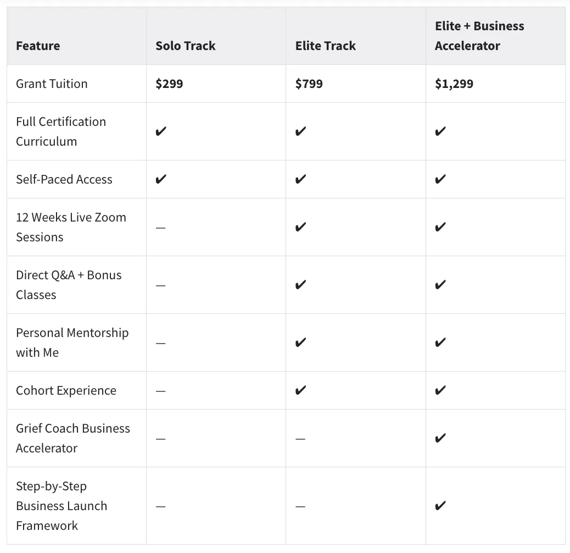Click Elite Track dash for Grief Coach Accelerator

point(300,439)
